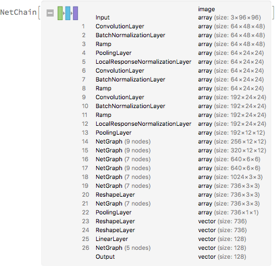Screen dimensions: 276x267
Task: Expand layer 16 NetGraph (7 nodes)
Action: pyautogui.click(x=123, y=159)
